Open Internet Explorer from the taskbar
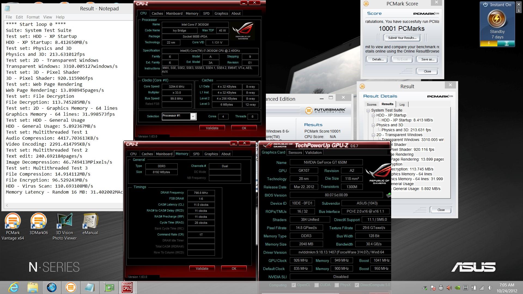523x294 pixels. 14,287
